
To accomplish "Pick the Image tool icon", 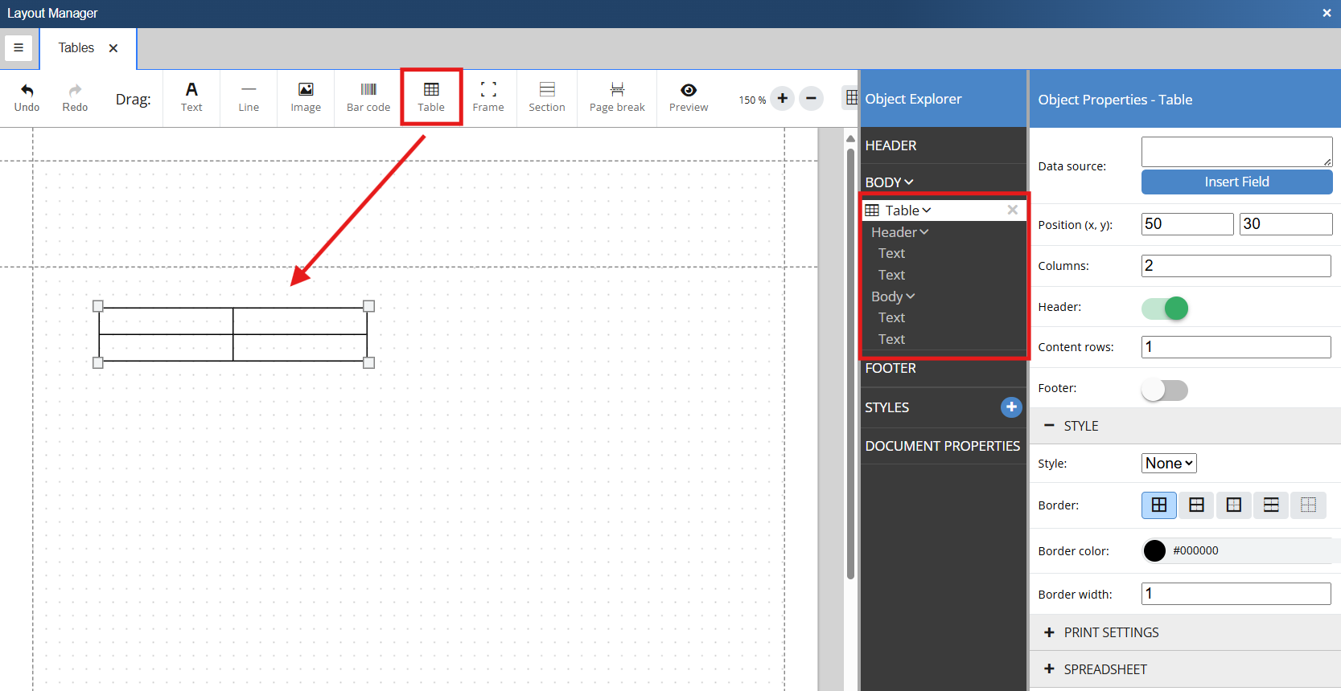I will click(306, 90).
